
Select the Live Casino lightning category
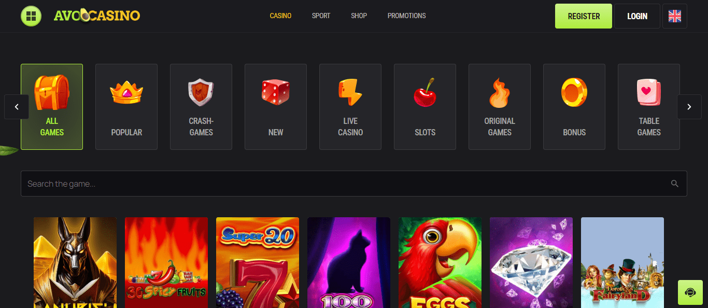pos(350,107)
